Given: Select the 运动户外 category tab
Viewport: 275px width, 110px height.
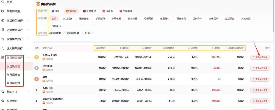Looking at the screenshot, I should 197,18.
